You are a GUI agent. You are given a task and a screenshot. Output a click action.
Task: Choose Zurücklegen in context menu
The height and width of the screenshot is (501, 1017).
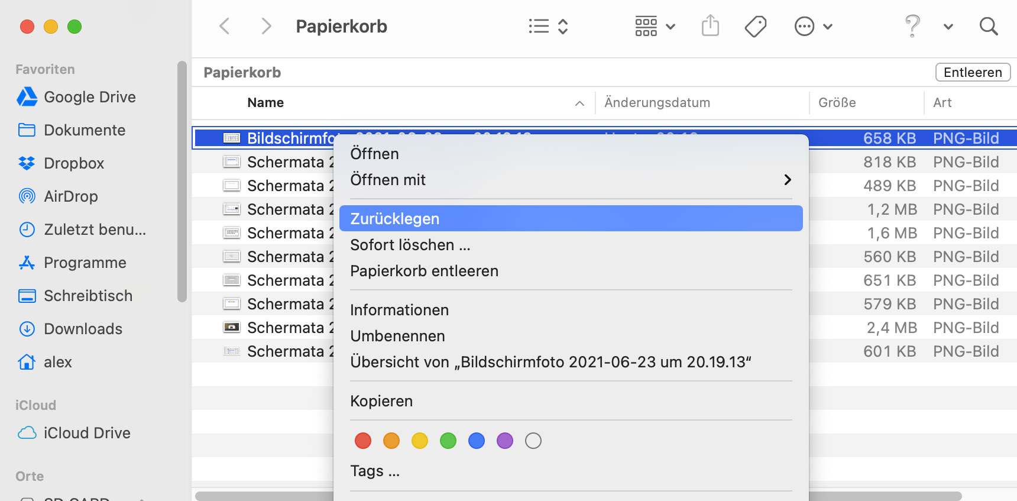click(571, 218)
